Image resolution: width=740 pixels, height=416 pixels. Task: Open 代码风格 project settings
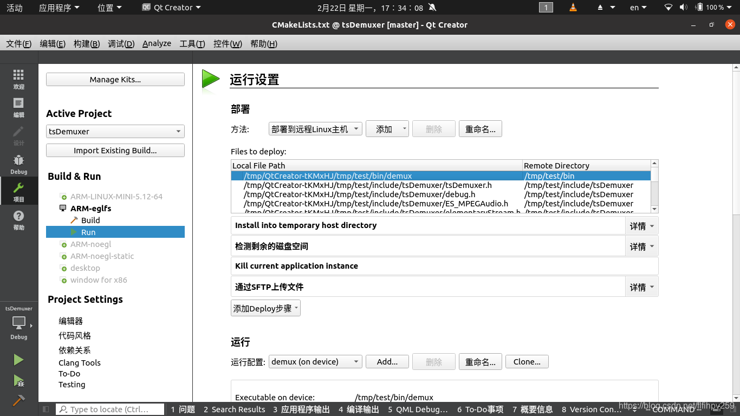75,336
